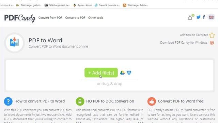Open PDF Candy's Facebook page
This screenshot has width=218, height=123.
(204, 17)
